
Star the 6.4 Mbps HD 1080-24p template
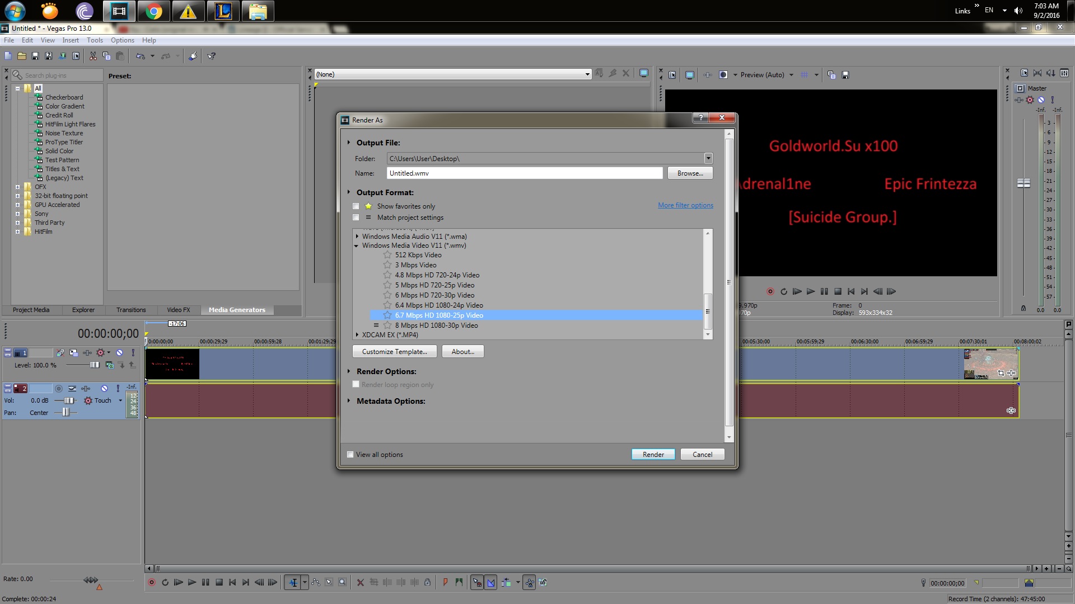coord(387,305)
